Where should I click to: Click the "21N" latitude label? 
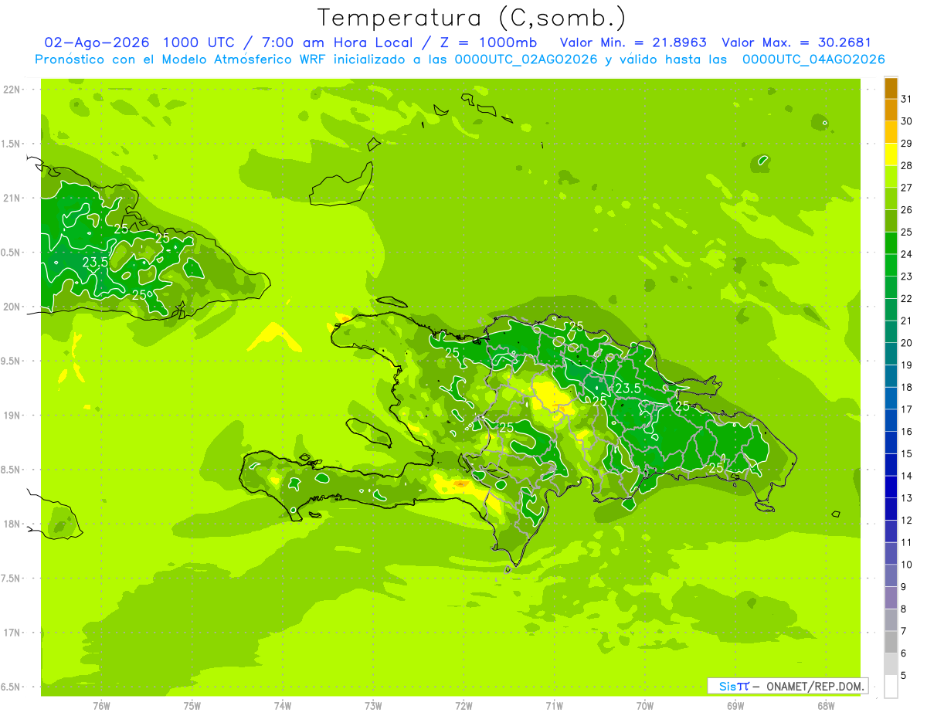[x=12, y=198]
